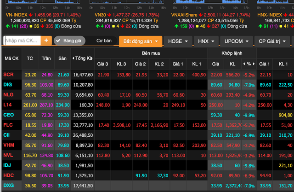Click CII total volume 26,488,50
Image resolution: width=294 pixels, height=192 pixels.
83,135
